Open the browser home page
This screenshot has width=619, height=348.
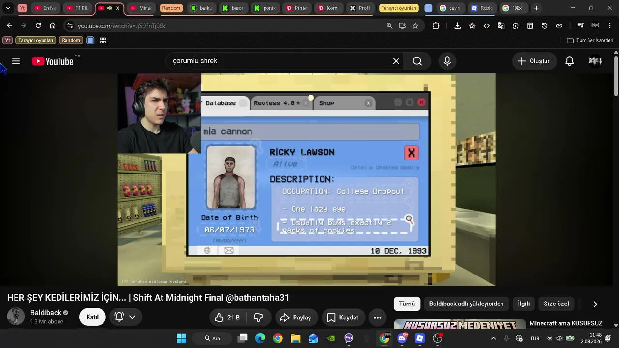[53, 26]
